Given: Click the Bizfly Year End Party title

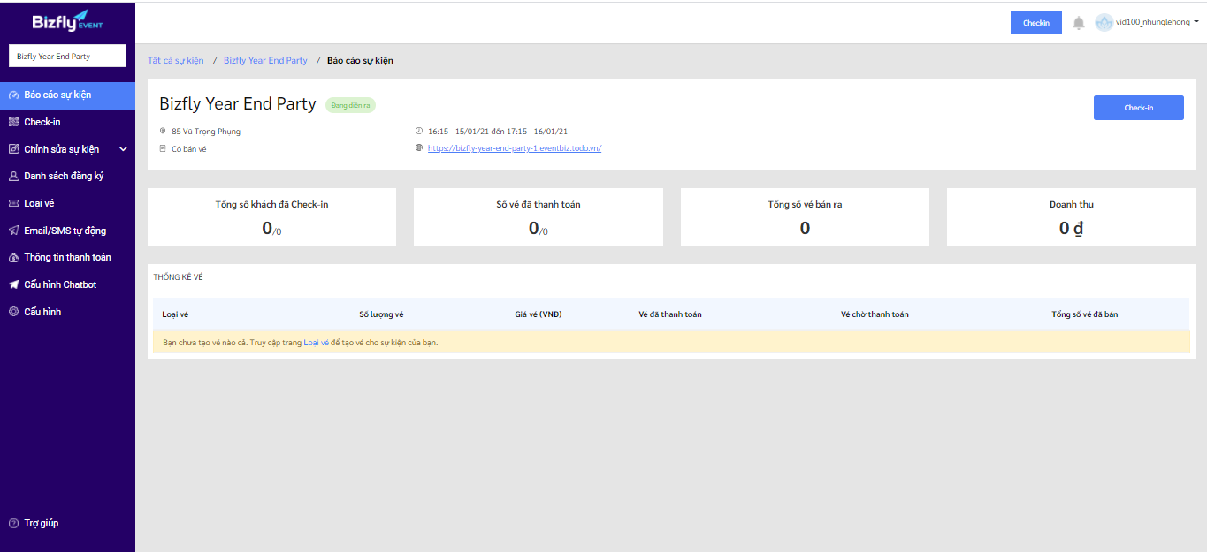Looking at the screenshot, I should [x=238, y=104].
